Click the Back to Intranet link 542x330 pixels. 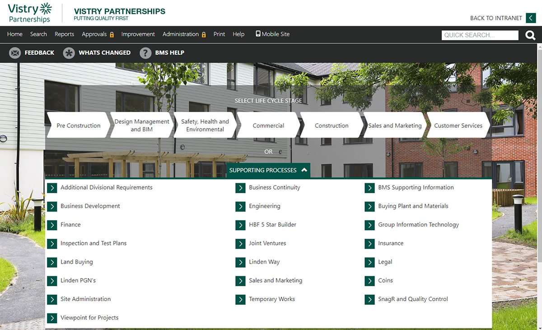click(496, 18)
